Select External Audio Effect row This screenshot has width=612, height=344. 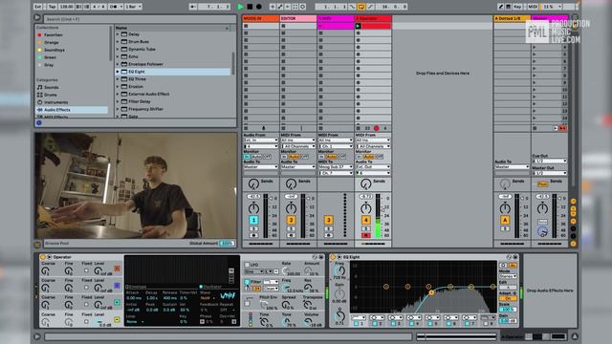coord(173,94)
